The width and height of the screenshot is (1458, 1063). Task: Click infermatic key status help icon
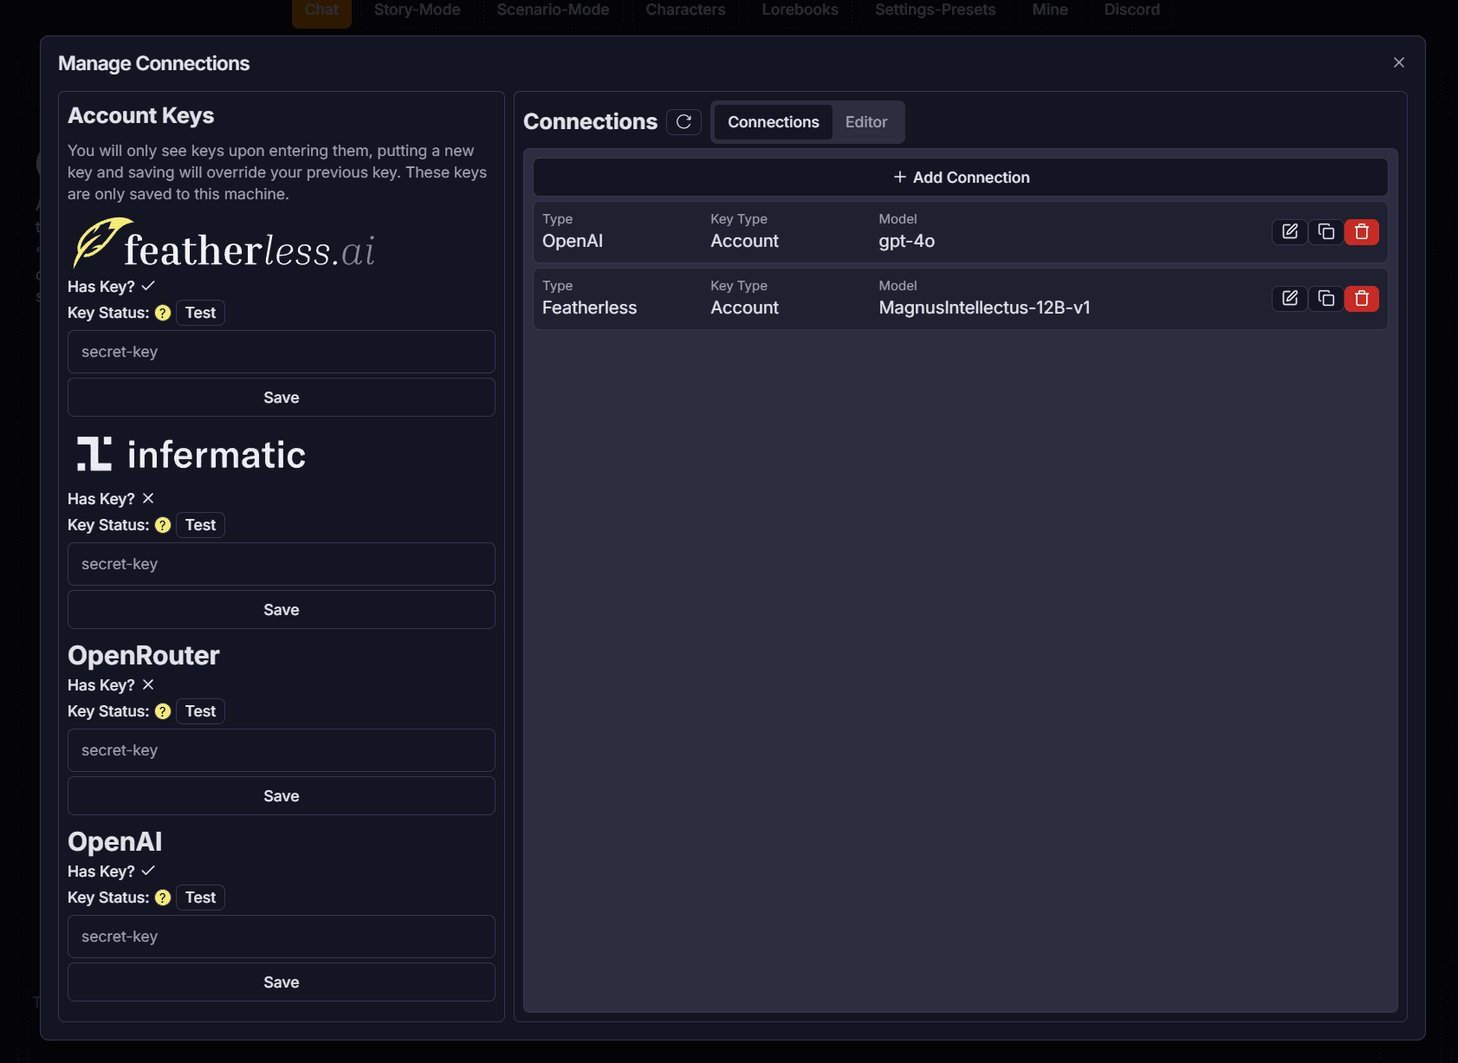pos(163,525)
